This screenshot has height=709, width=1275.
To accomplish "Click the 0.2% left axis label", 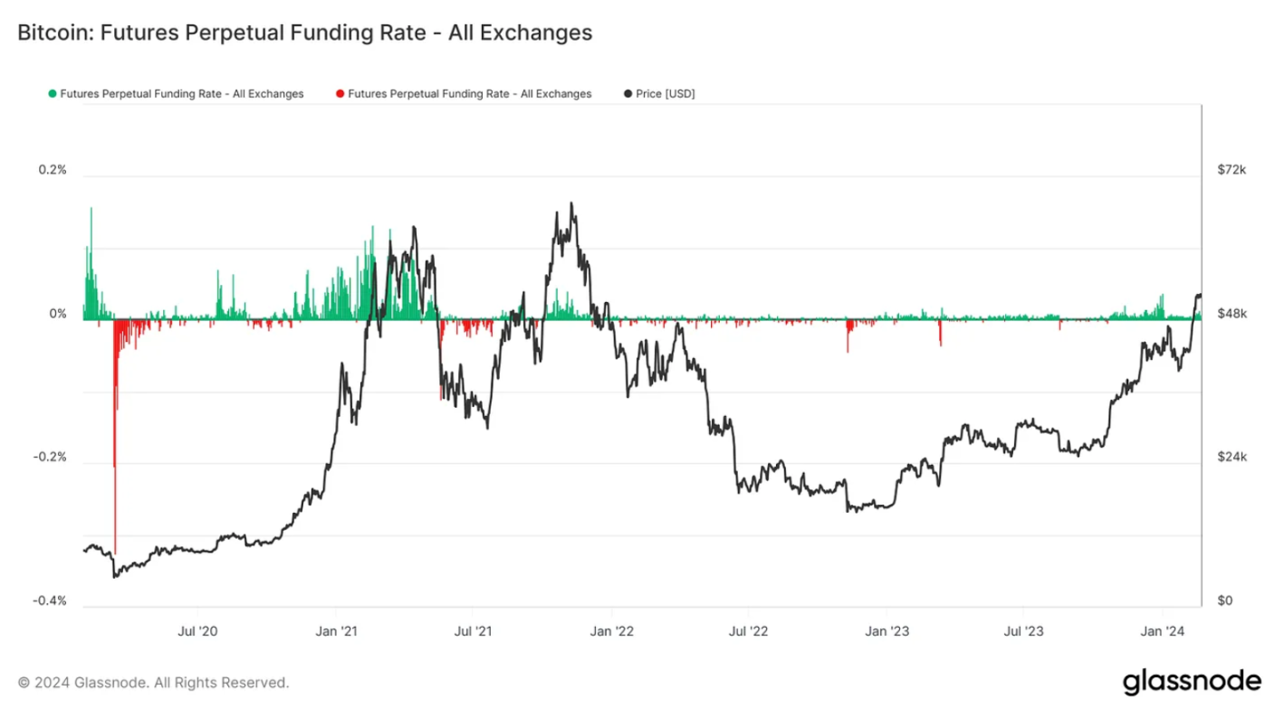I will (x=53, y=170).
